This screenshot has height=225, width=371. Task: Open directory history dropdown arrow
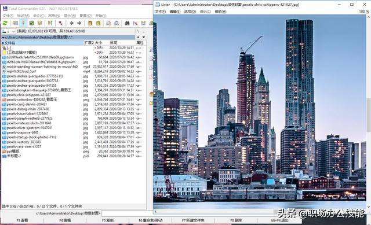tap(144, 37)
